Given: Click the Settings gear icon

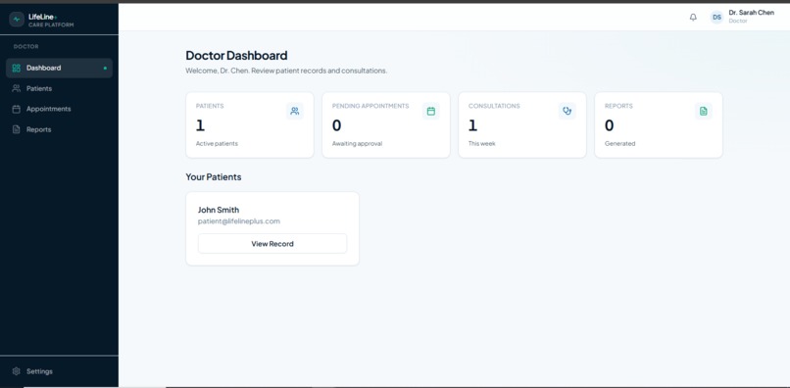Looking at the screenshot, I should click(16, 371).
